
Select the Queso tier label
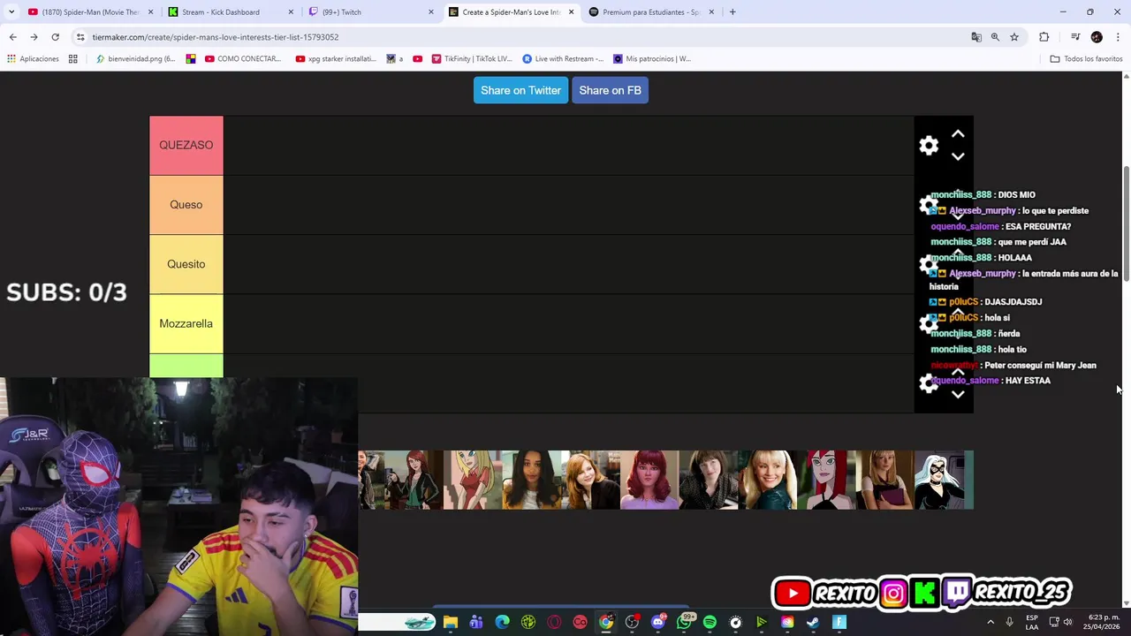point(186,205)
